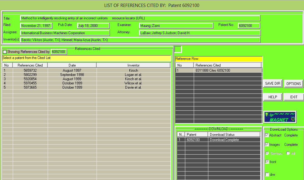Image resolution: width=304 pixels, height=180 pixels.
Task: Sort by the Date column header
Action: click(x=72, y=65)
